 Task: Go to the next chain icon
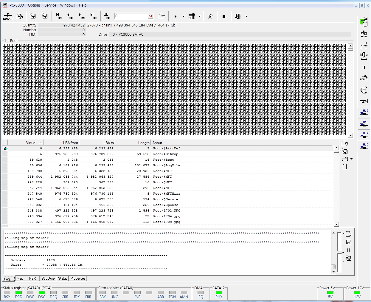(x=81, y=16)
